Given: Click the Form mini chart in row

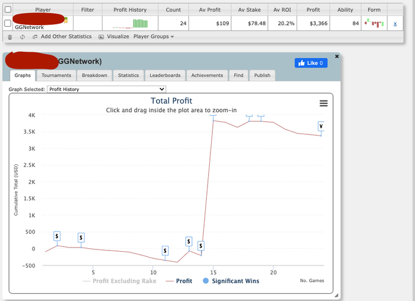Looking at the screenshot, I should click(x=374, y=23).
